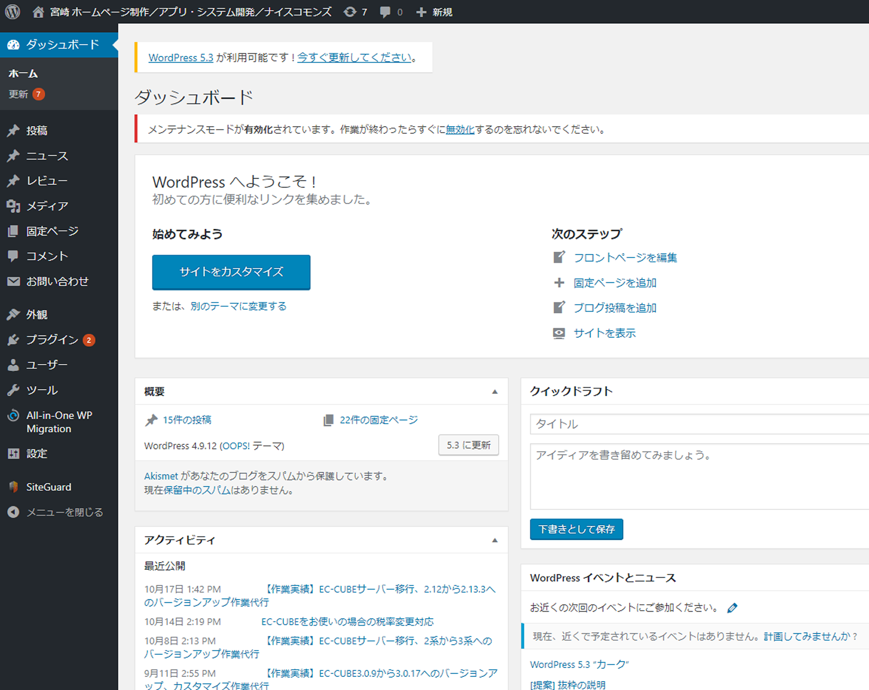Click the ダッシュボード gauge icon
The image size is (869, 690).
pyautogui.click(x=13, y=45)
